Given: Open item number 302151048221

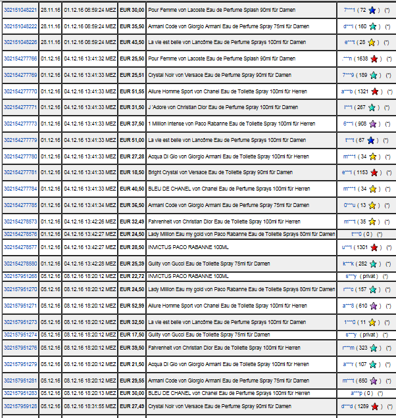Looking at the screenshot, I should (x=20, y=10).
